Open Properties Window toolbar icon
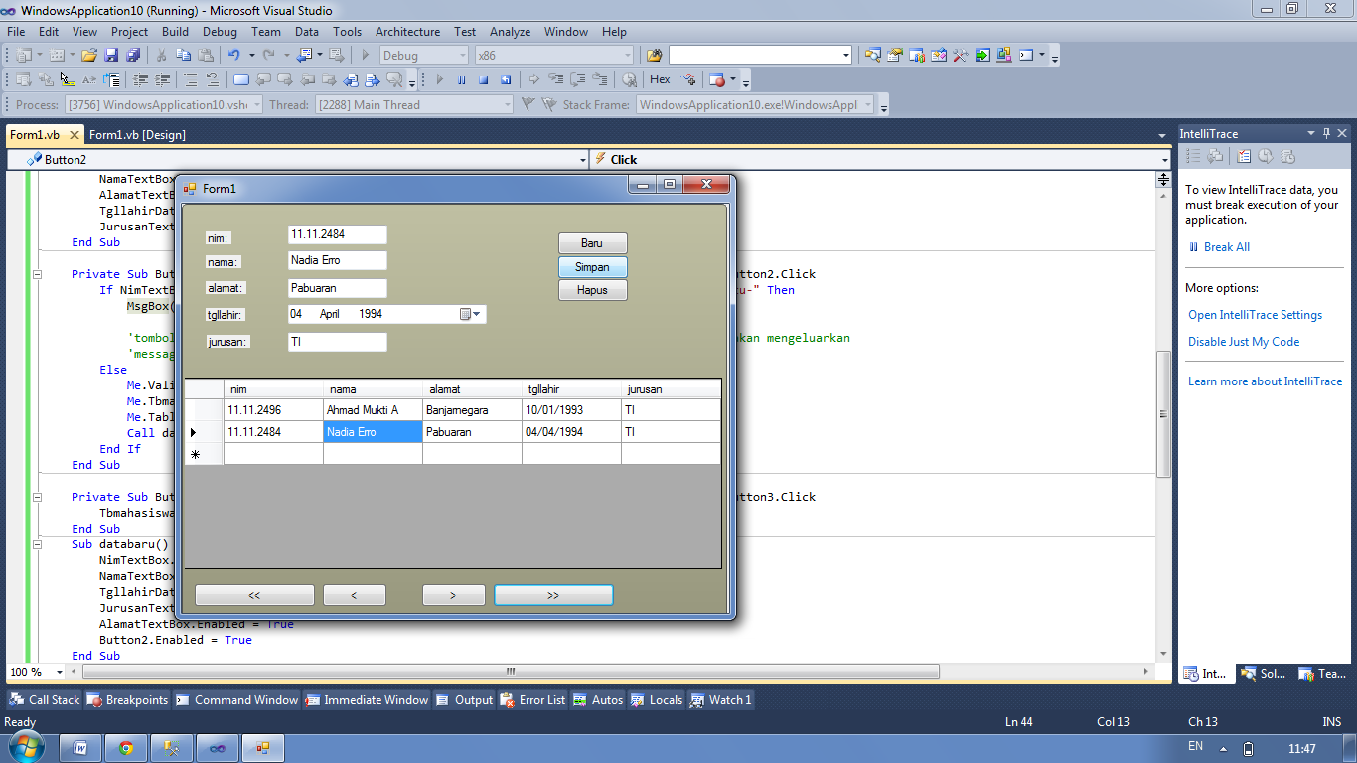Screen dimensions: 1357x763 [x=895, y=55]
